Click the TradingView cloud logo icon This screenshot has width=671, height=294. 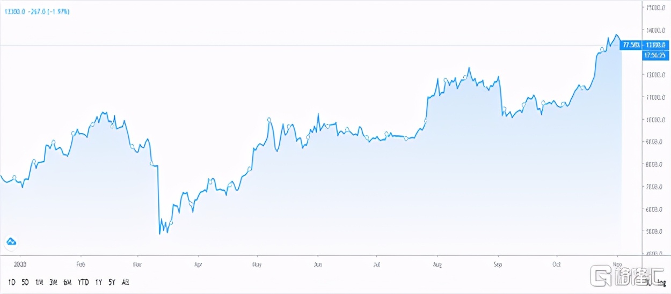point(11,242)
